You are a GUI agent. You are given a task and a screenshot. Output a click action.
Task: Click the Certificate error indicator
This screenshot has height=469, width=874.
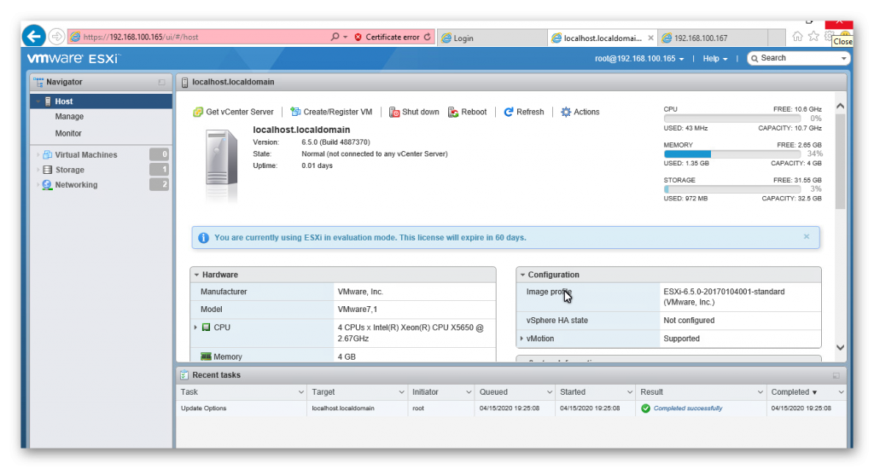pos(387,37)
